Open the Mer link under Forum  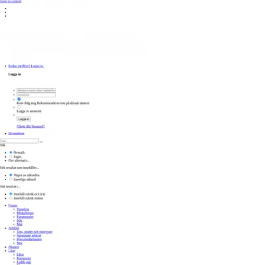[x=19, y=225]
